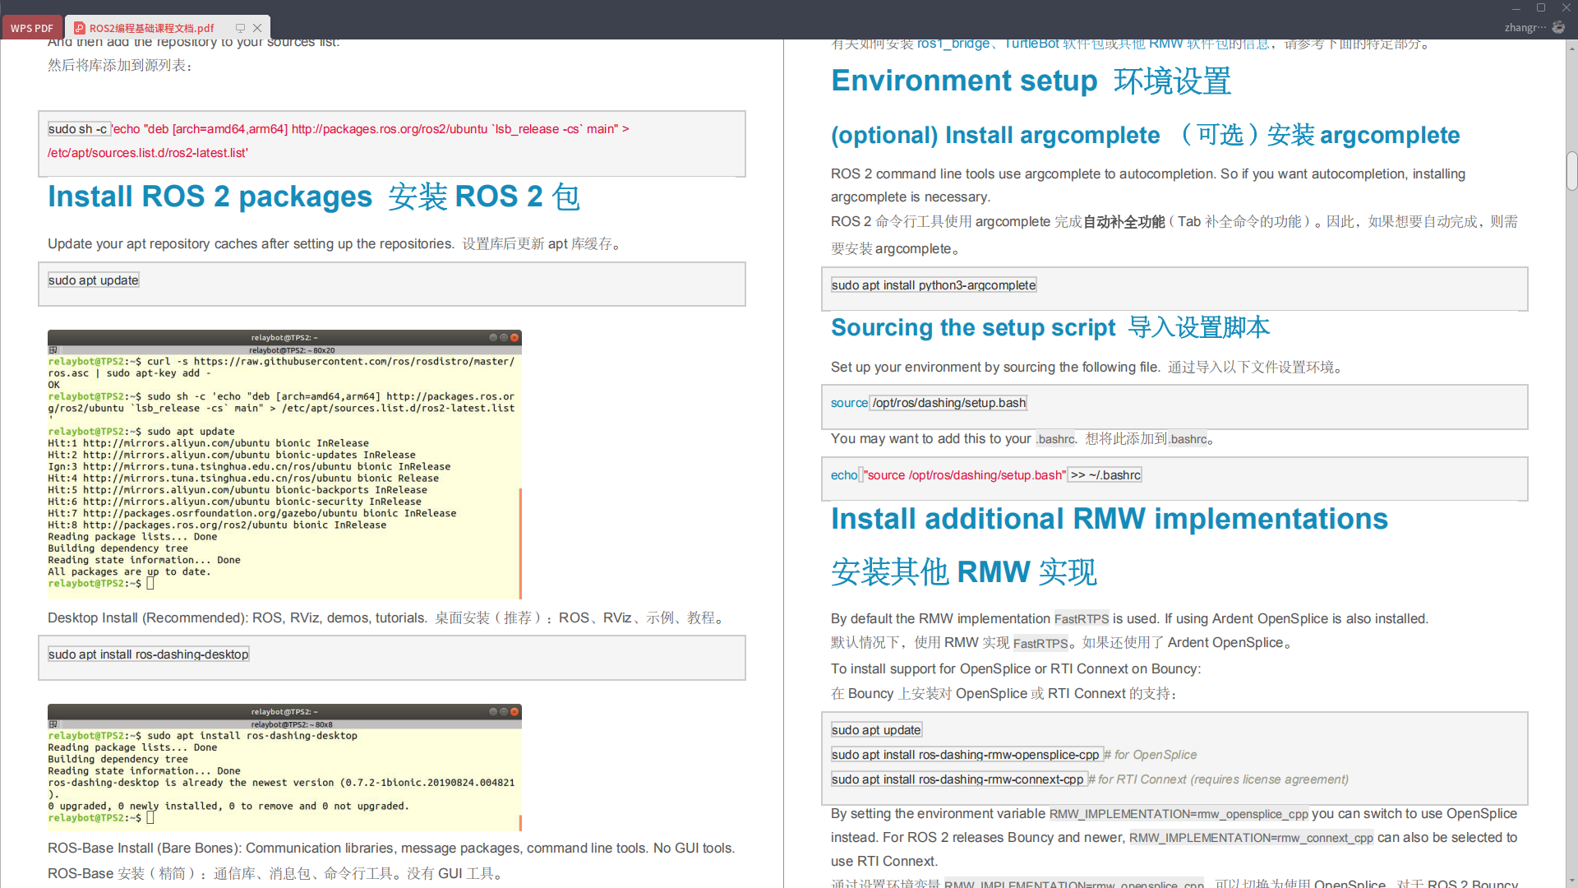Minimize the WPS PDF window
The height and width of the screenshot is (888, 1578).
[1516, 7]
